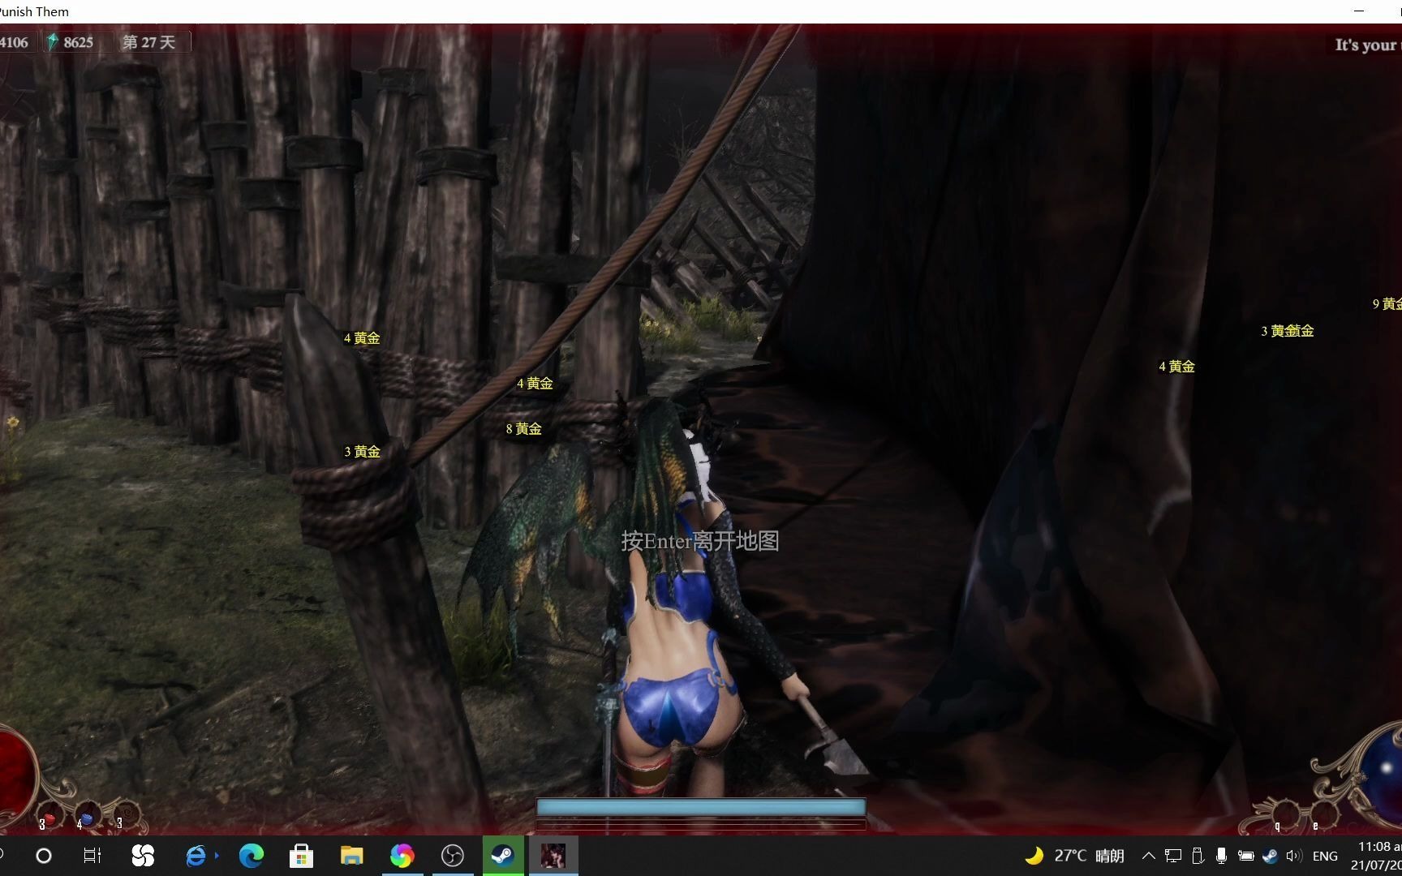1402x876 pixels.
Task: Click the scroll item slot with count 3
Action: 127,815
